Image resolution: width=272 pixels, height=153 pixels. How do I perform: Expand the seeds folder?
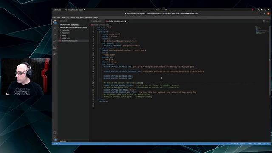click(64, 35)
